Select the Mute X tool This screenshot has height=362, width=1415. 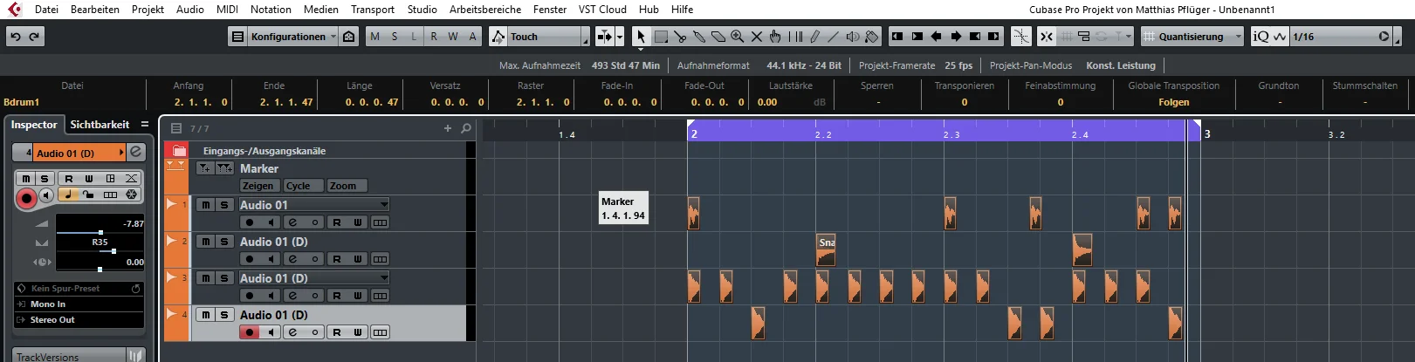757,37
